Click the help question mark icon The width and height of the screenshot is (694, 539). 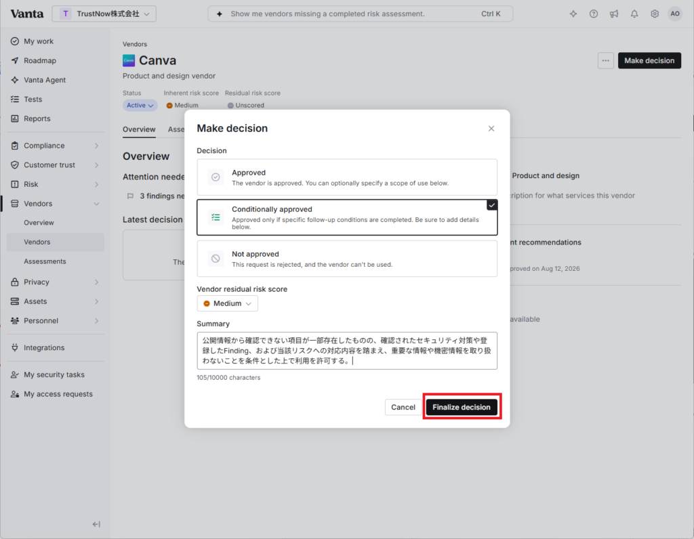click(x=594, y=14)
